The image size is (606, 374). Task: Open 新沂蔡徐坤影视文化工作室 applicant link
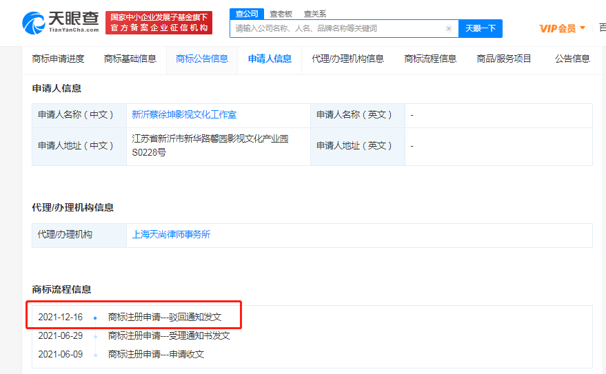tap(184, 114)
